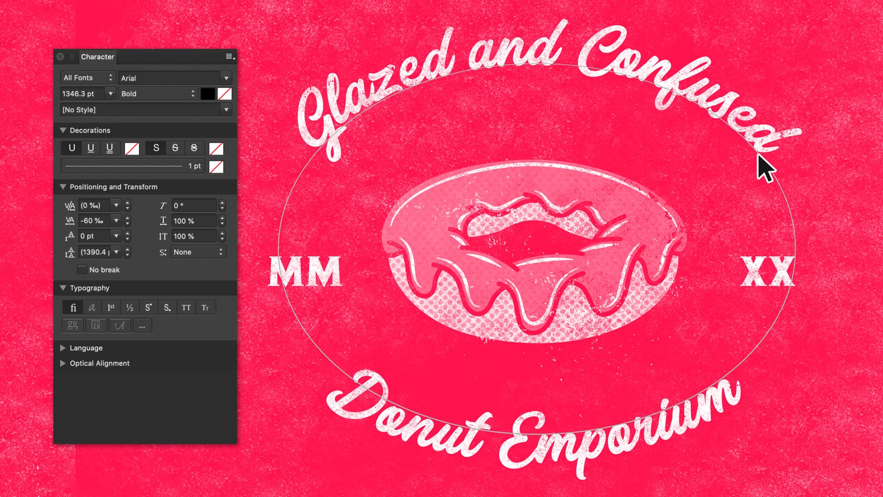
Task: Toggle the No break checkbox
Action: (x=81, y=269)
